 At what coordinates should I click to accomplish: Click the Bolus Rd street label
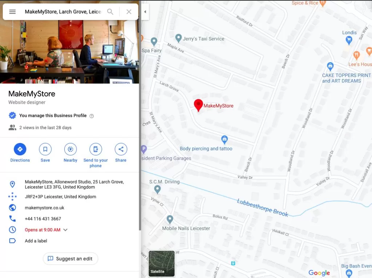point(220,217)
